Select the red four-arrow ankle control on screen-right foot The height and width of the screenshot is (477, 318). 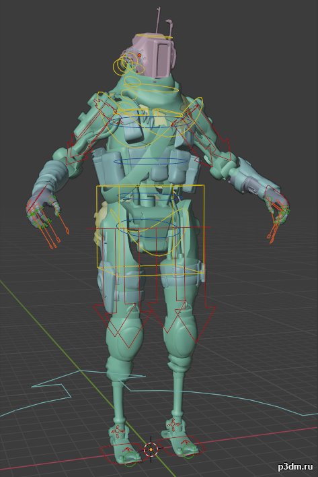tap(172, 423)
